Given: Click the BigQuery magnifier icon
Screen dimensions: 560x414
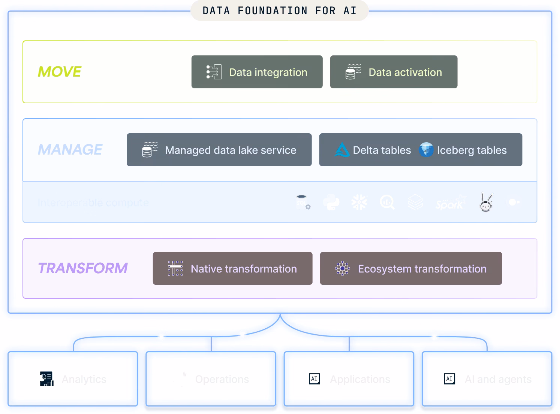Looking at the screenshot, I should (387, 203).
